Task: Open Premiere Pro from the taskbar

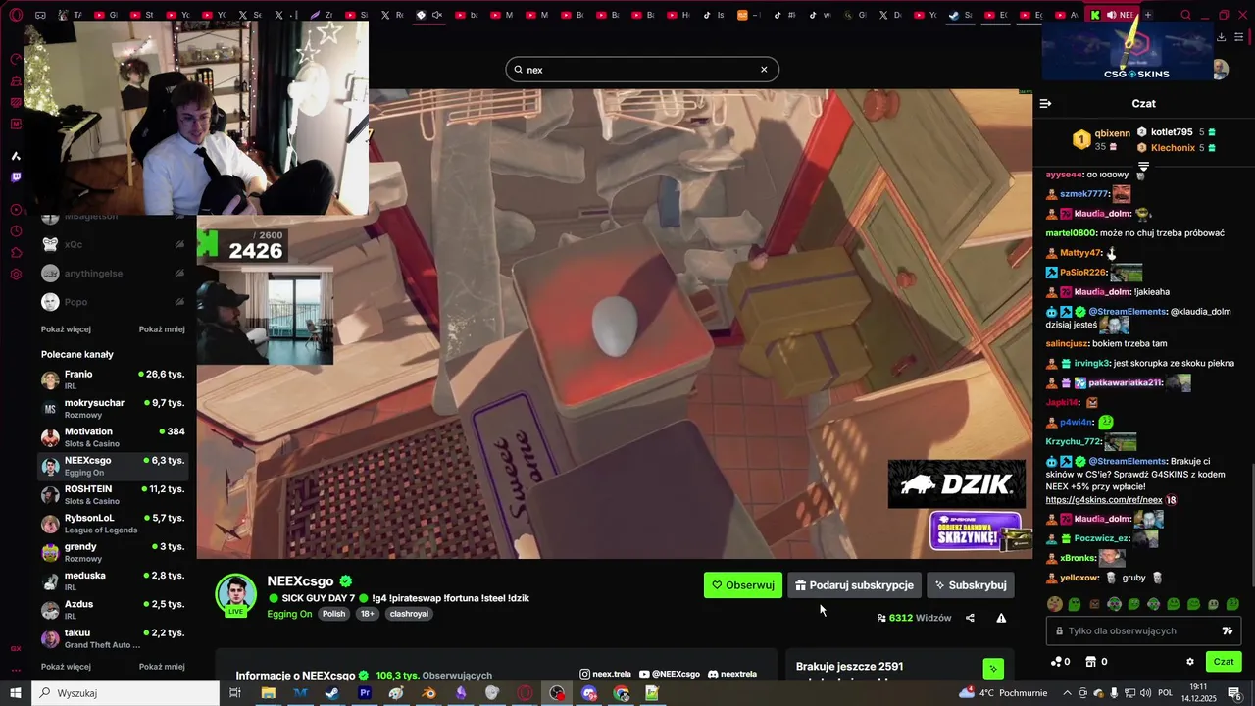Action: (365, 693)
